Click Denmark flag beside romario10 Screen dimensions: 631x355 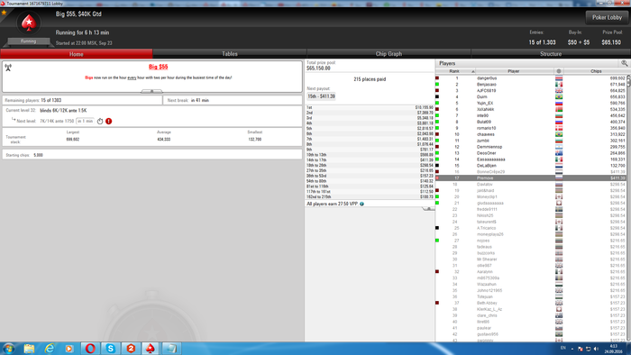(x=559, y=128)
